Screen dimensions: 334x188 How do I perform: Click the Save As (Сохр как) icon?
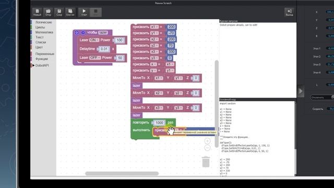(x=70, y=12)
